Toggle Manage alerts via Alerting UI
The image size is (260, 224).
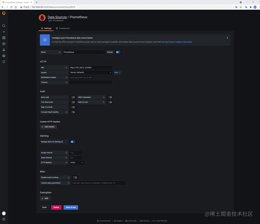point(73,142)
